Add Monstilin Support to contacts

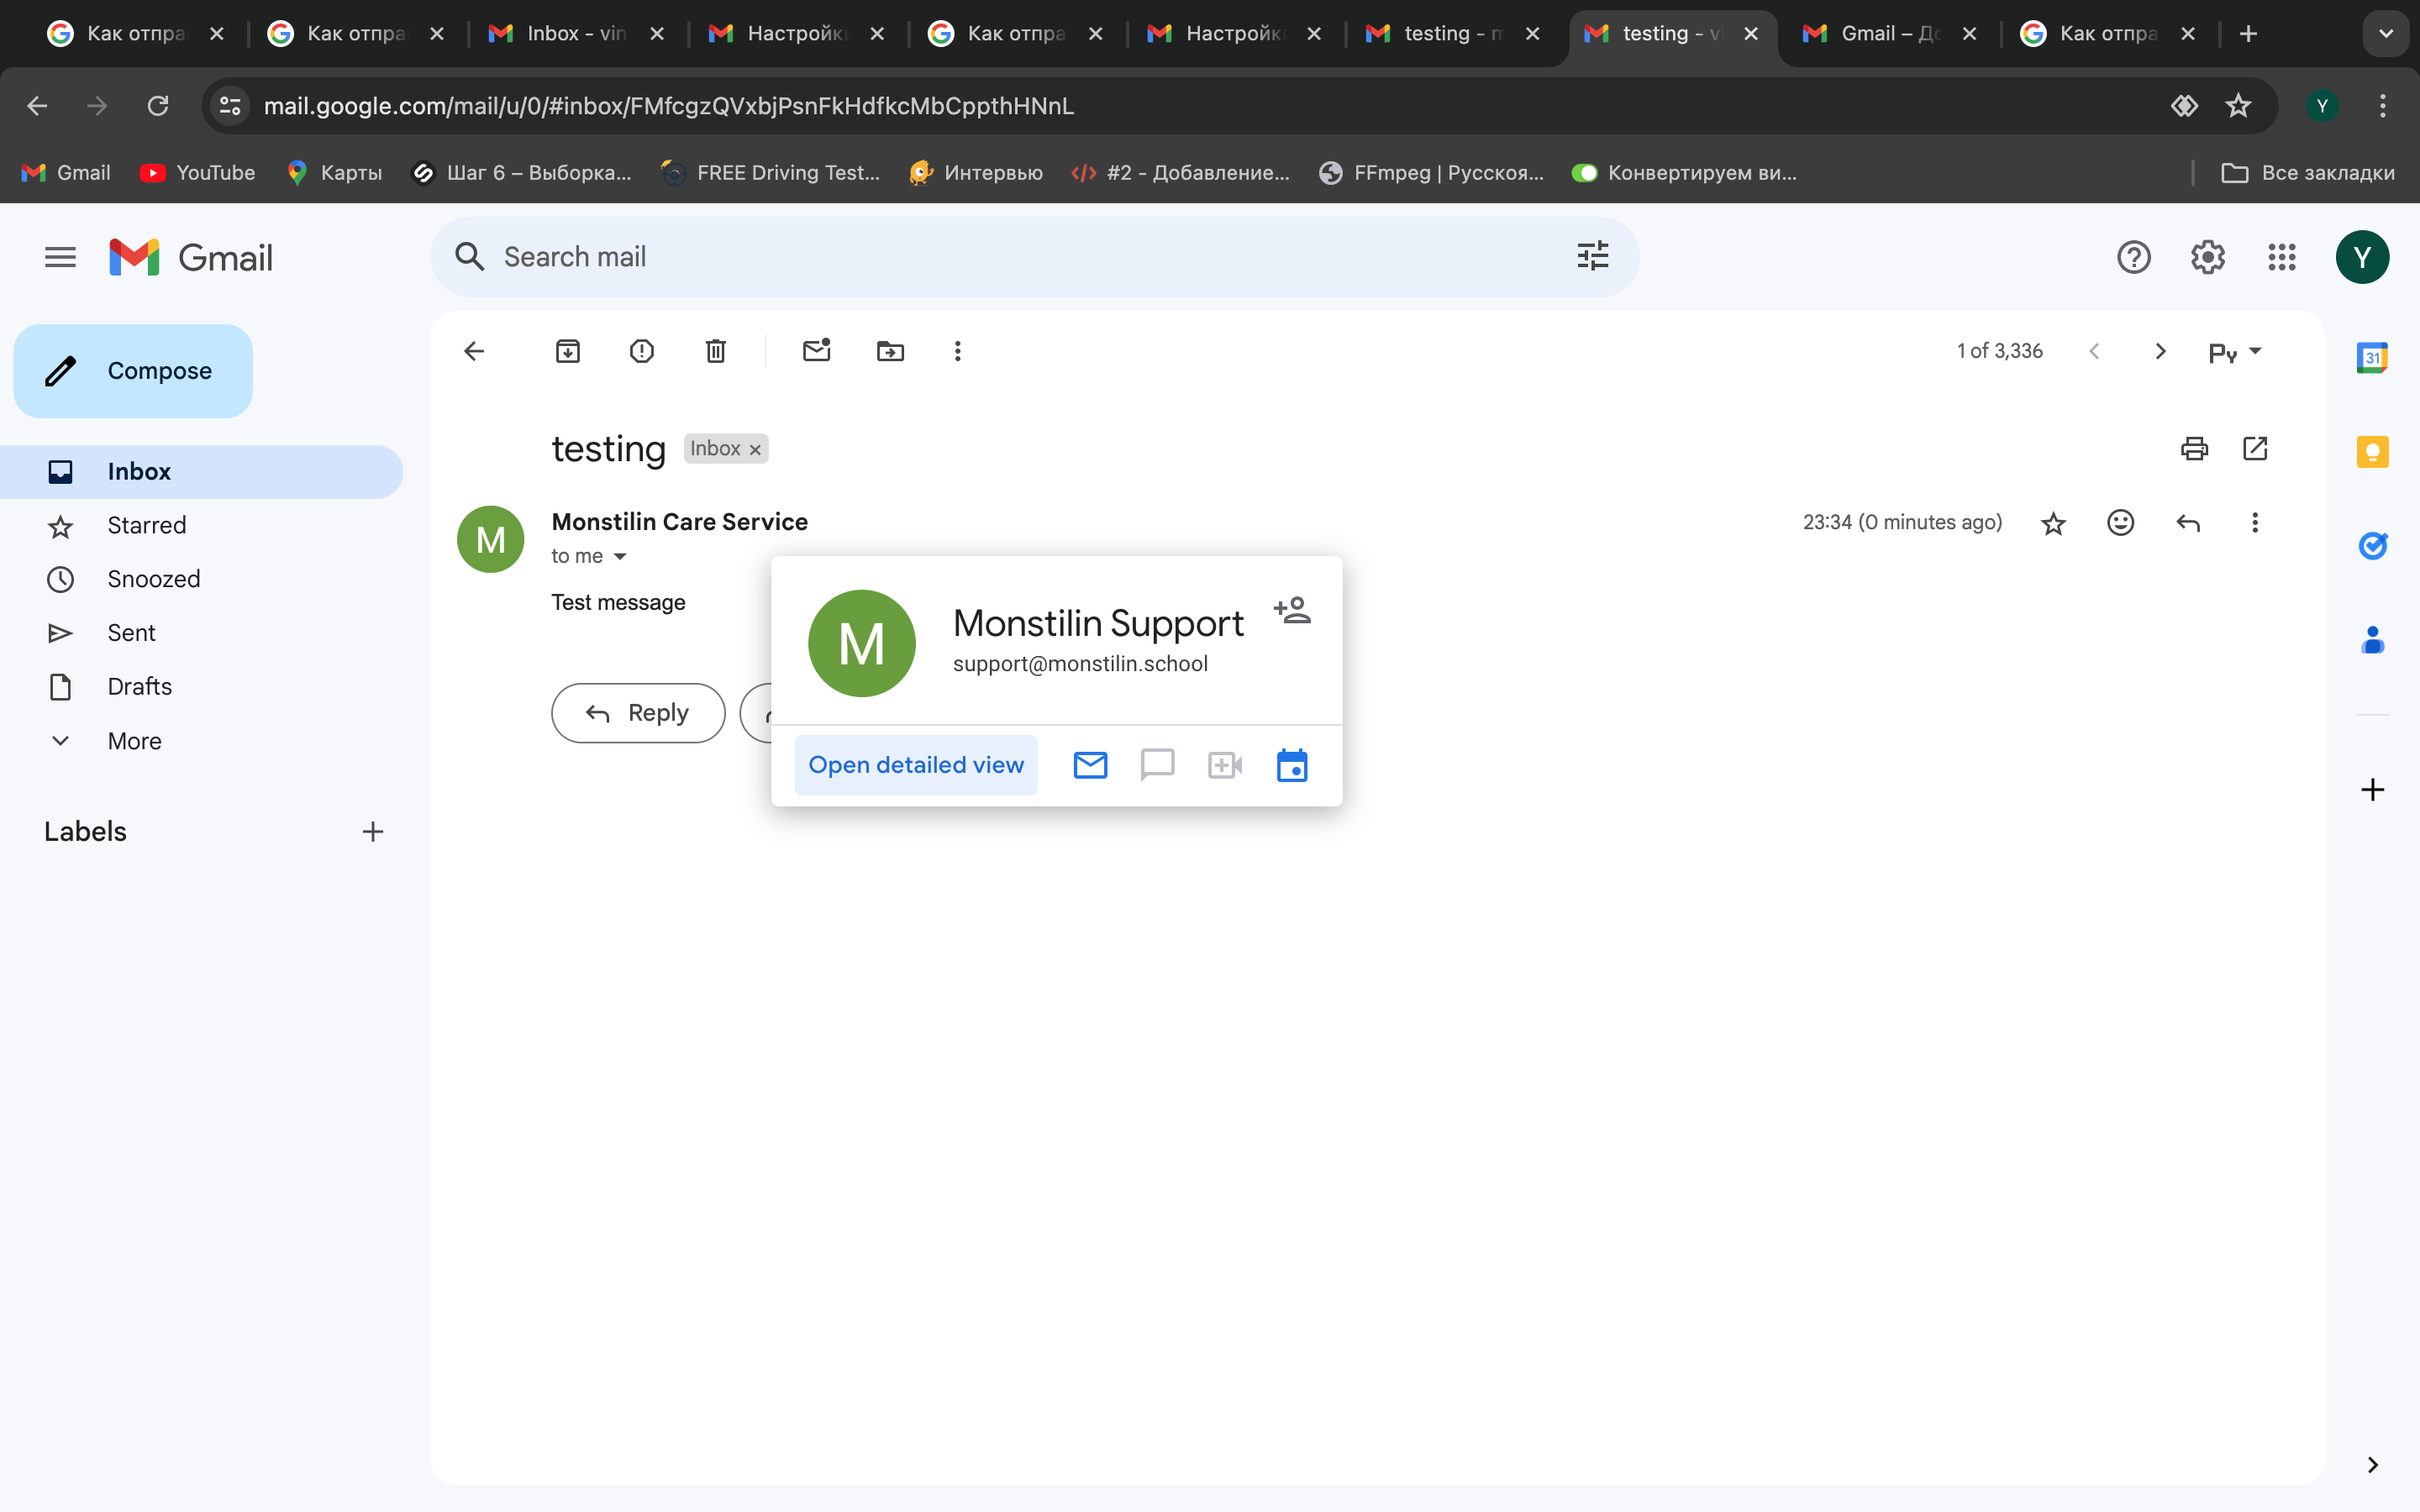click(1292, 610)
